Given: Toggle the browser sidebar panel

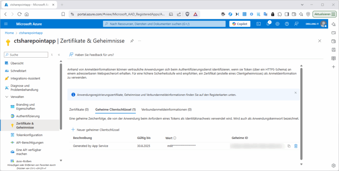Looking at the screenshot, I should (287, 14).
